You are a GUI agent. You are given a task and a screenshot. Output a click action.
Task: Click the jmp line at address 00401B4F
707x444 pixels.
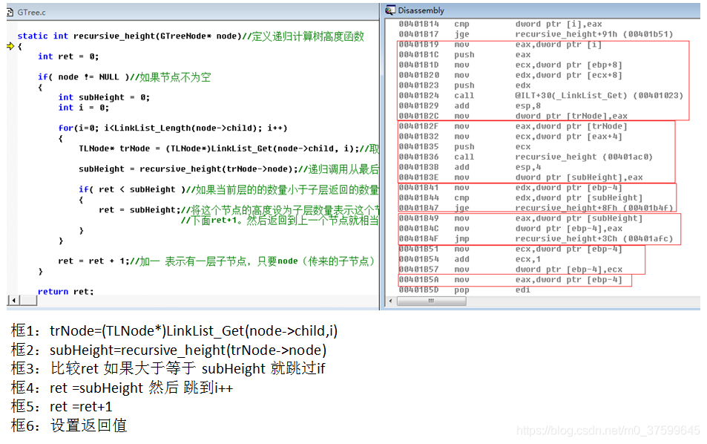click(x=536, y=238)
